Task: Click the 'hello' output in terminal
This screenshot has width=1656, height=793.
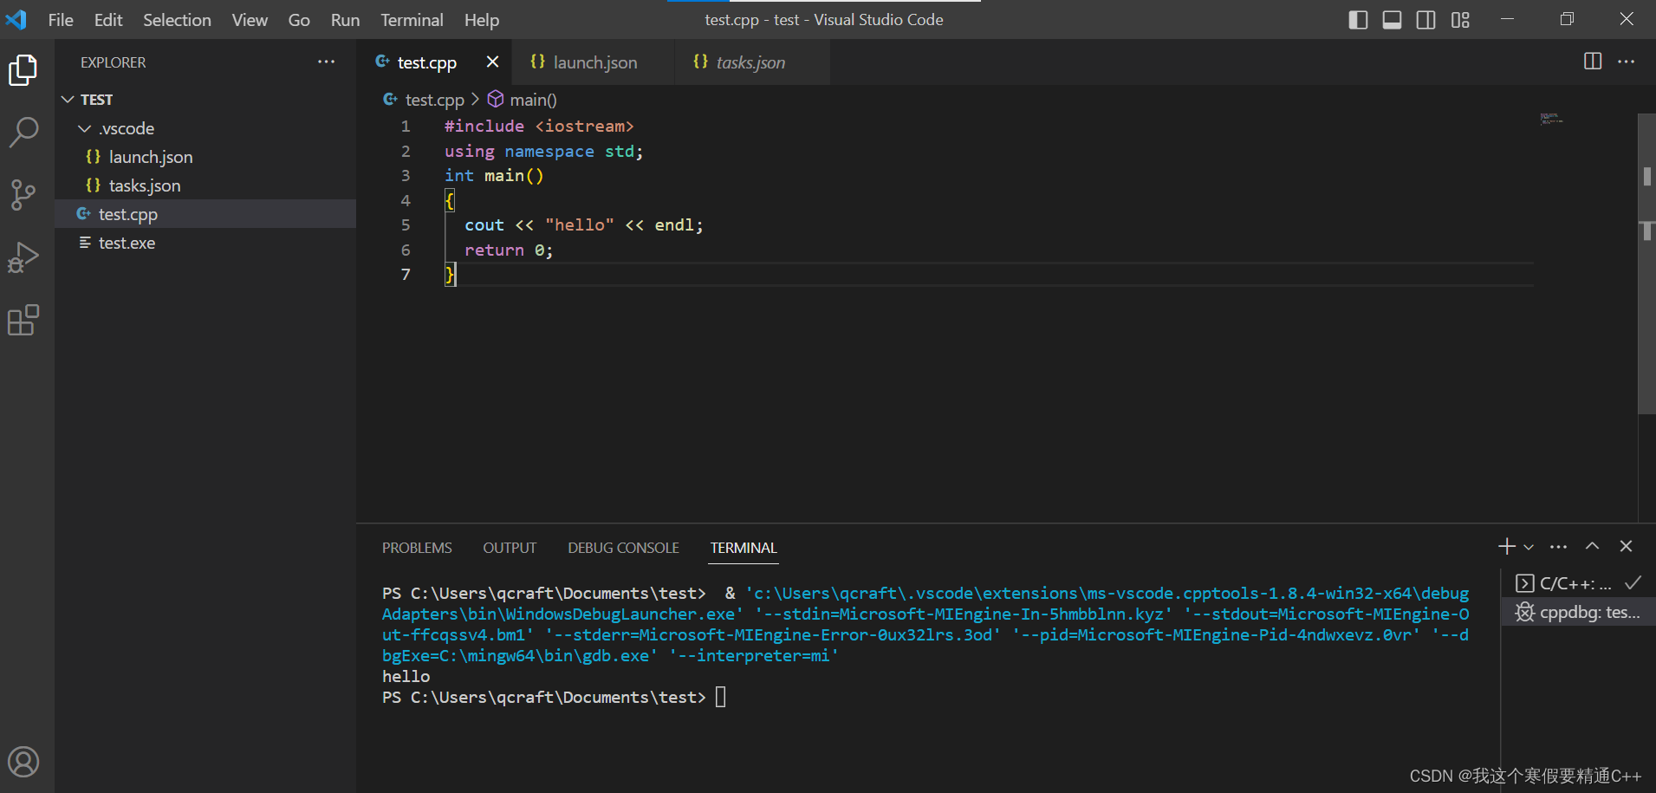Action: 406,676
